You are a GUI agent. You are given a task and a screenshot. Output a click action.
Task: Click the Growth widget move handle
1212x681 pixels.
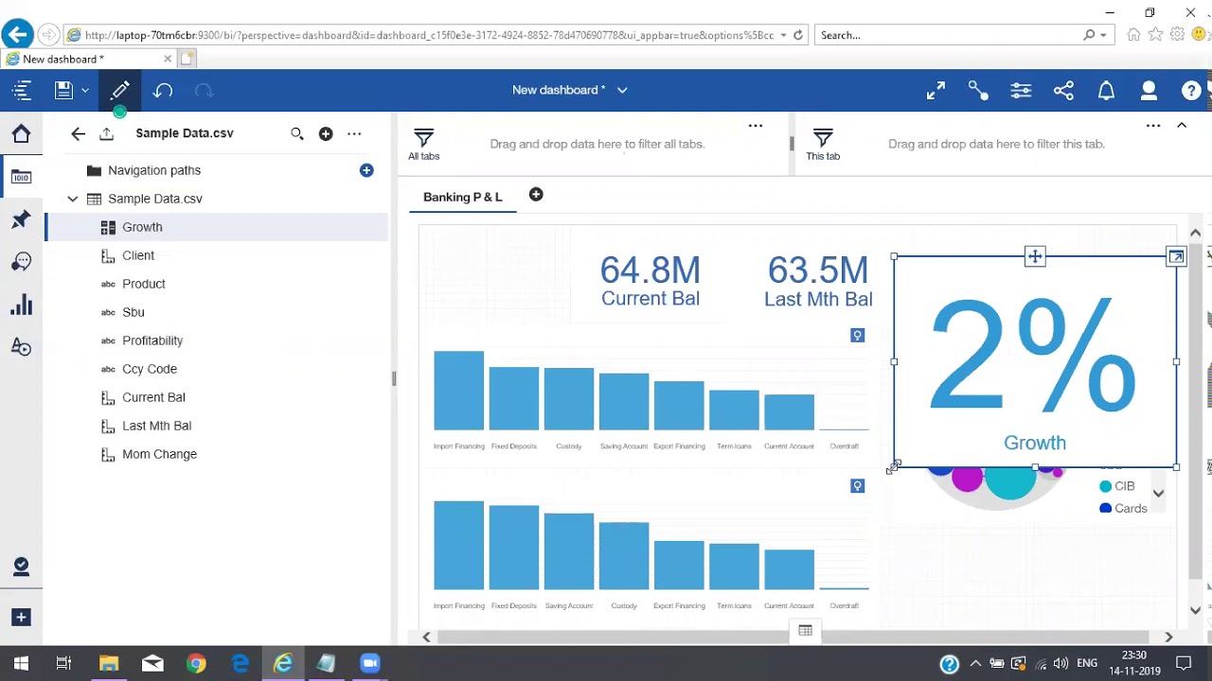click(1035, 256)
